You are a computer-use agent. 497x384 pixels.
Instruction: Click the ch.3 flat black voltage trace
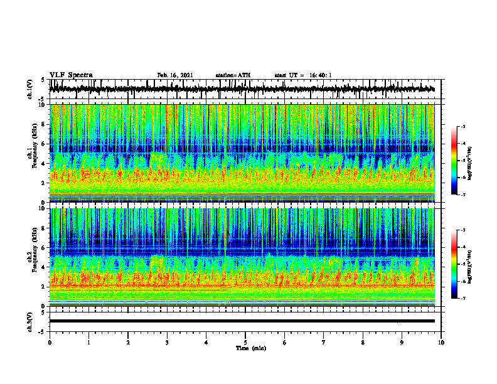(242, 321)
